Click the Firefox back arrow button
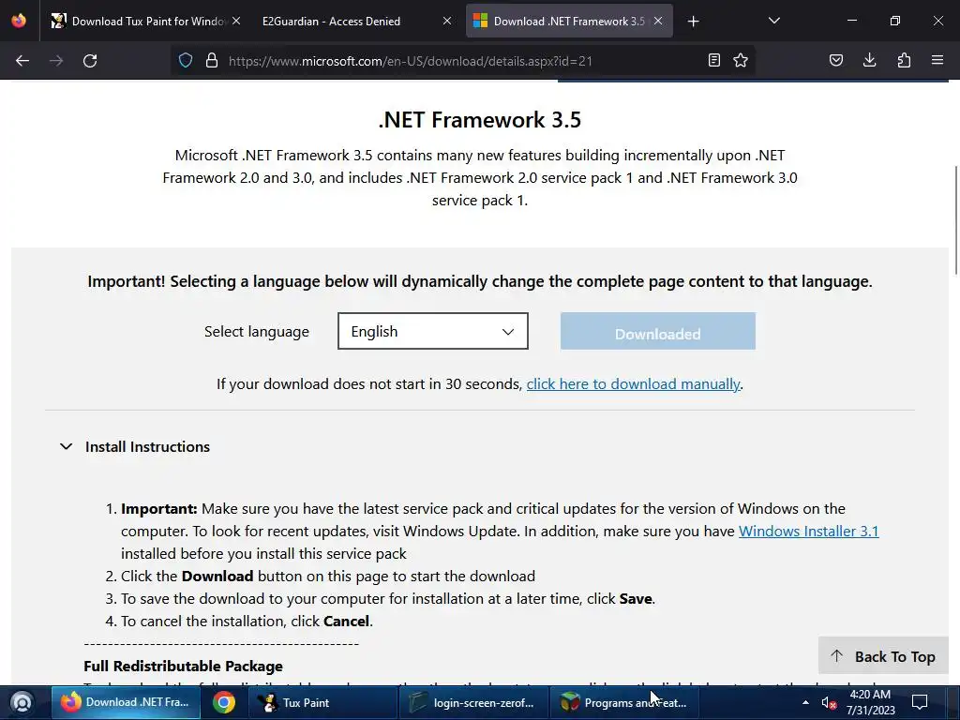960x720 pixels. [22, 61]
